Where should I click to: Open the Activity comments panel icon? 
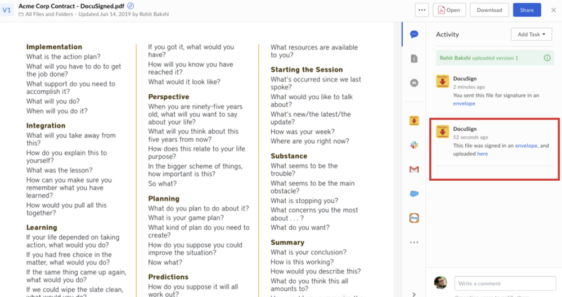414,34
